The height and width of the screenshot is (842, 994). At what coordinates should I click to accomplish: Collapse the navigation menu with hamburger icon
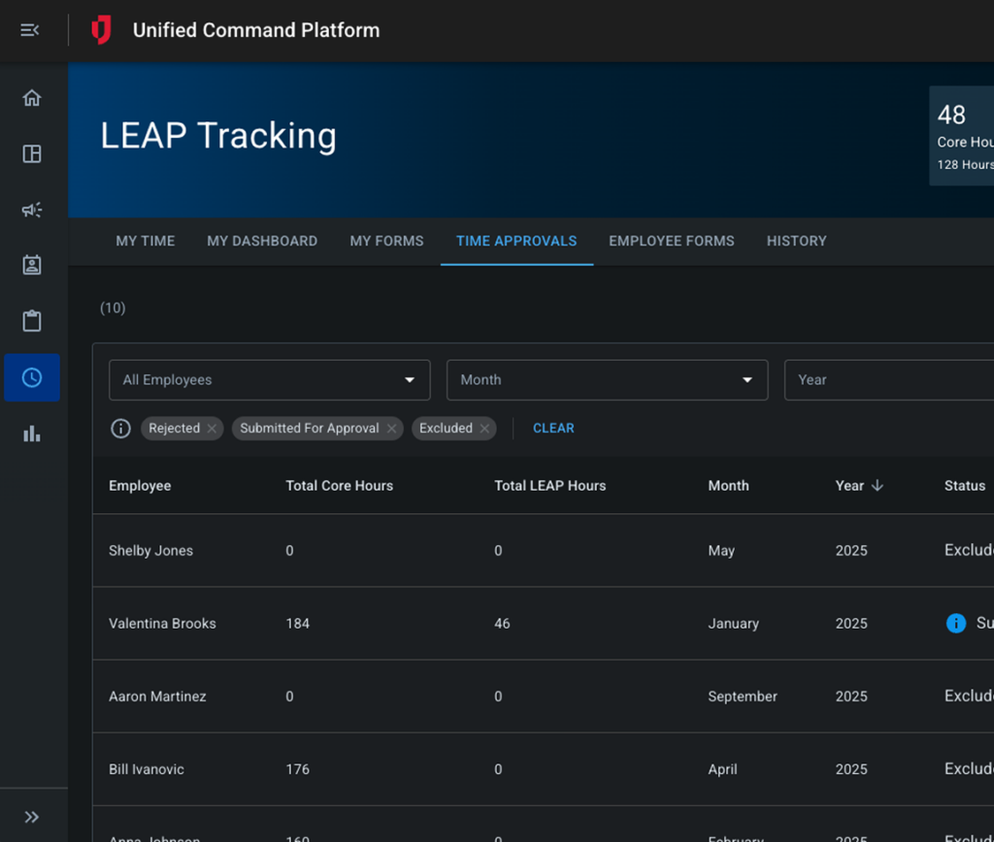pyautogui.click(x=30, y=30)
